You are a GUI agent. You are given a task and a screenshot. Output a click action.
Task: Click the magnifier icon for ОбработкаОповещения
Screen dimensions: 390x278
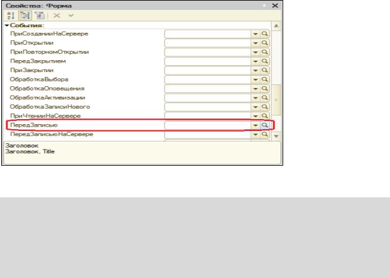point(265,89)
